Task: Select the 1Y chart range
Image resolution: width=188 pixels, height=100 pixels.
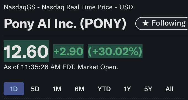Action: pos(127,89)
